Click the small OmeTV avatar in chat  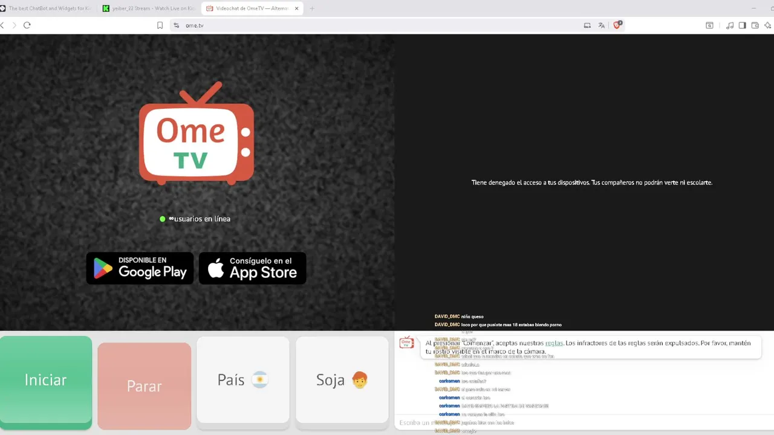point(406,343)
